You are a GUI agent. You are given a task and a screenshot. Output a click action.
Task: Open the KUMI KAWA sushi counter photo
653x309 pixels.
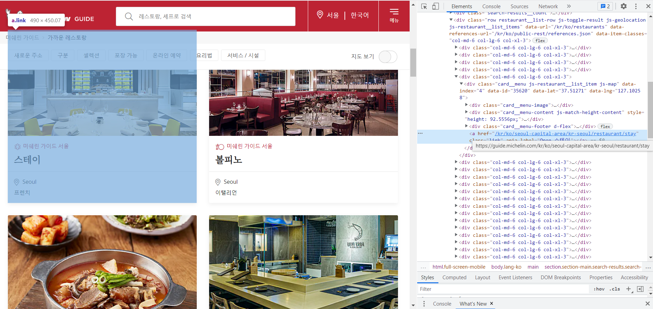click(x=303, y=262)
